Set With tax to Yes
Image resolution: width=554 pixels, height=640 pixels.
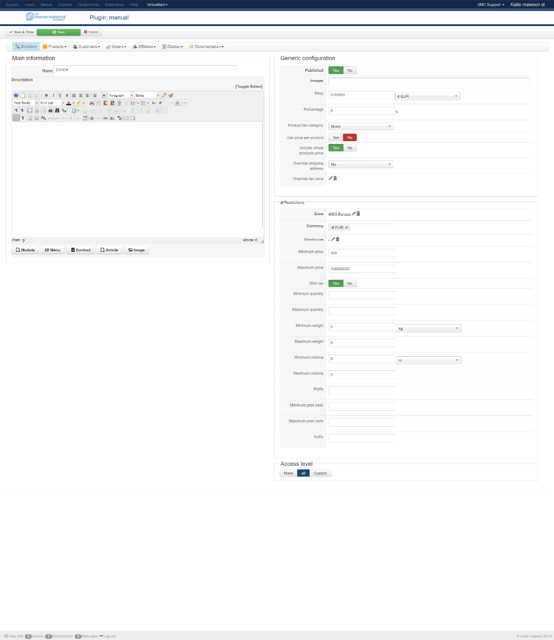(336, 283)
